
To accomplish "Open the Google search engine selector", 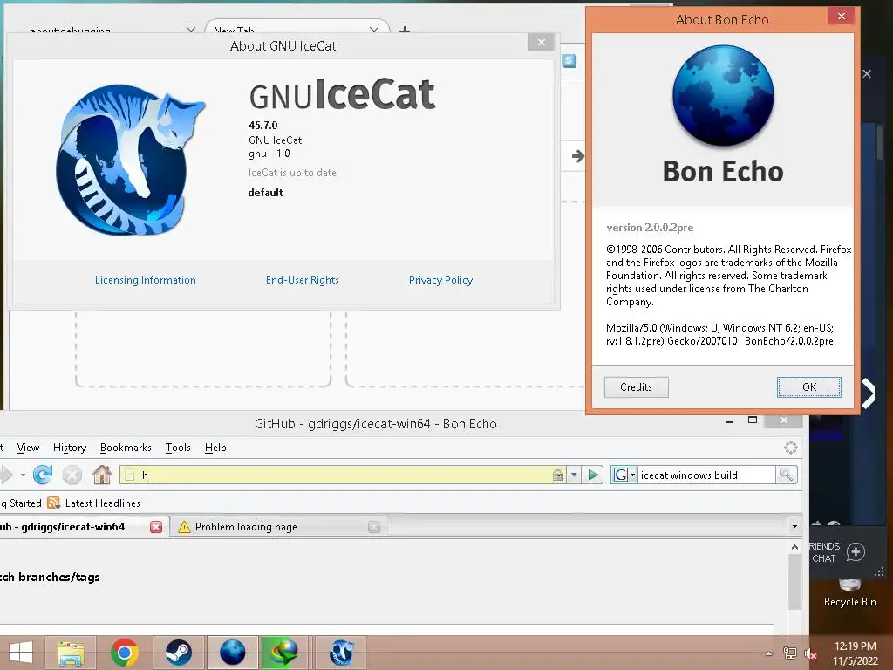I will (624, 475).
